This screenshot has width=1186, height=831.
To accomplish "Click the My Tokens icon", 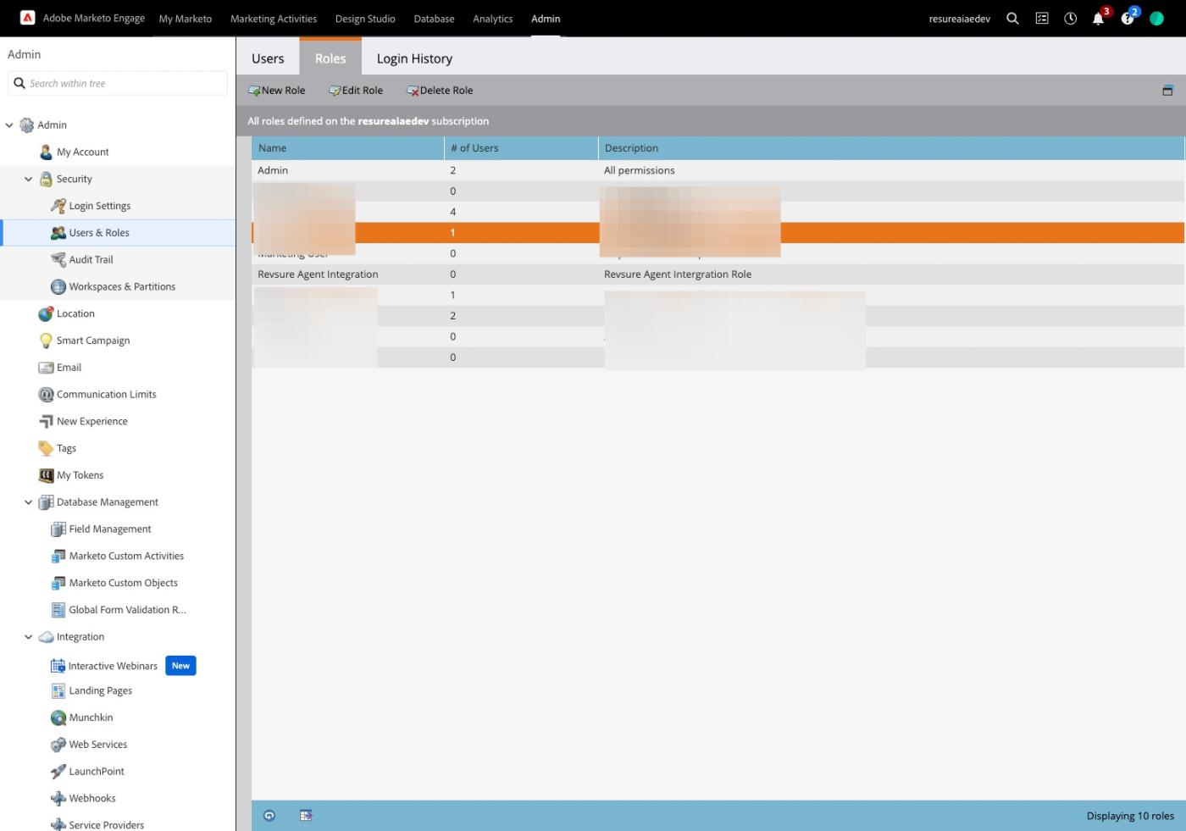I will coord(46,475).
